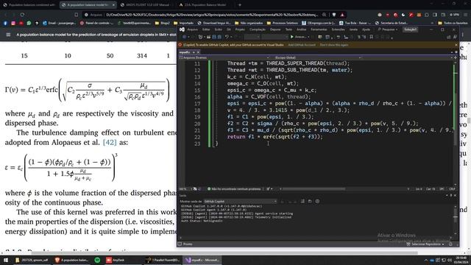471x265 pixels.
Task: Expand the Anexar button dropdown arrow
Action: 308,37
